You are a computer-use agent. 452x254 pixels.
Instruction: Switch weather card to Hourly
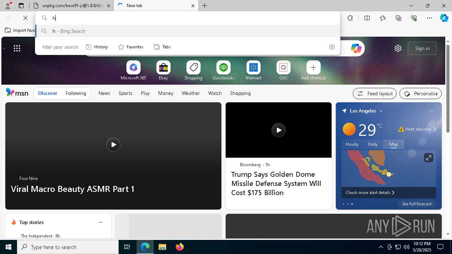click(x=352, y=144)
